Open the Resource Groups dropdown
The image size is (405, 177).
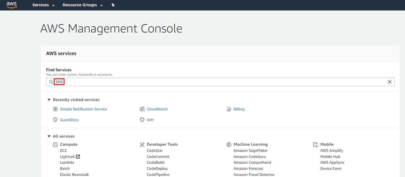(83, 5)
